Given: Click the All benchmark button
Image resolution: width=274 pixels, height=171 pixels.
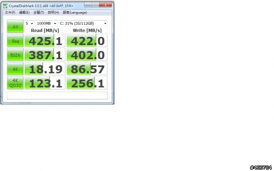Looking at the screenshot, I should click(x=15, y=27).
